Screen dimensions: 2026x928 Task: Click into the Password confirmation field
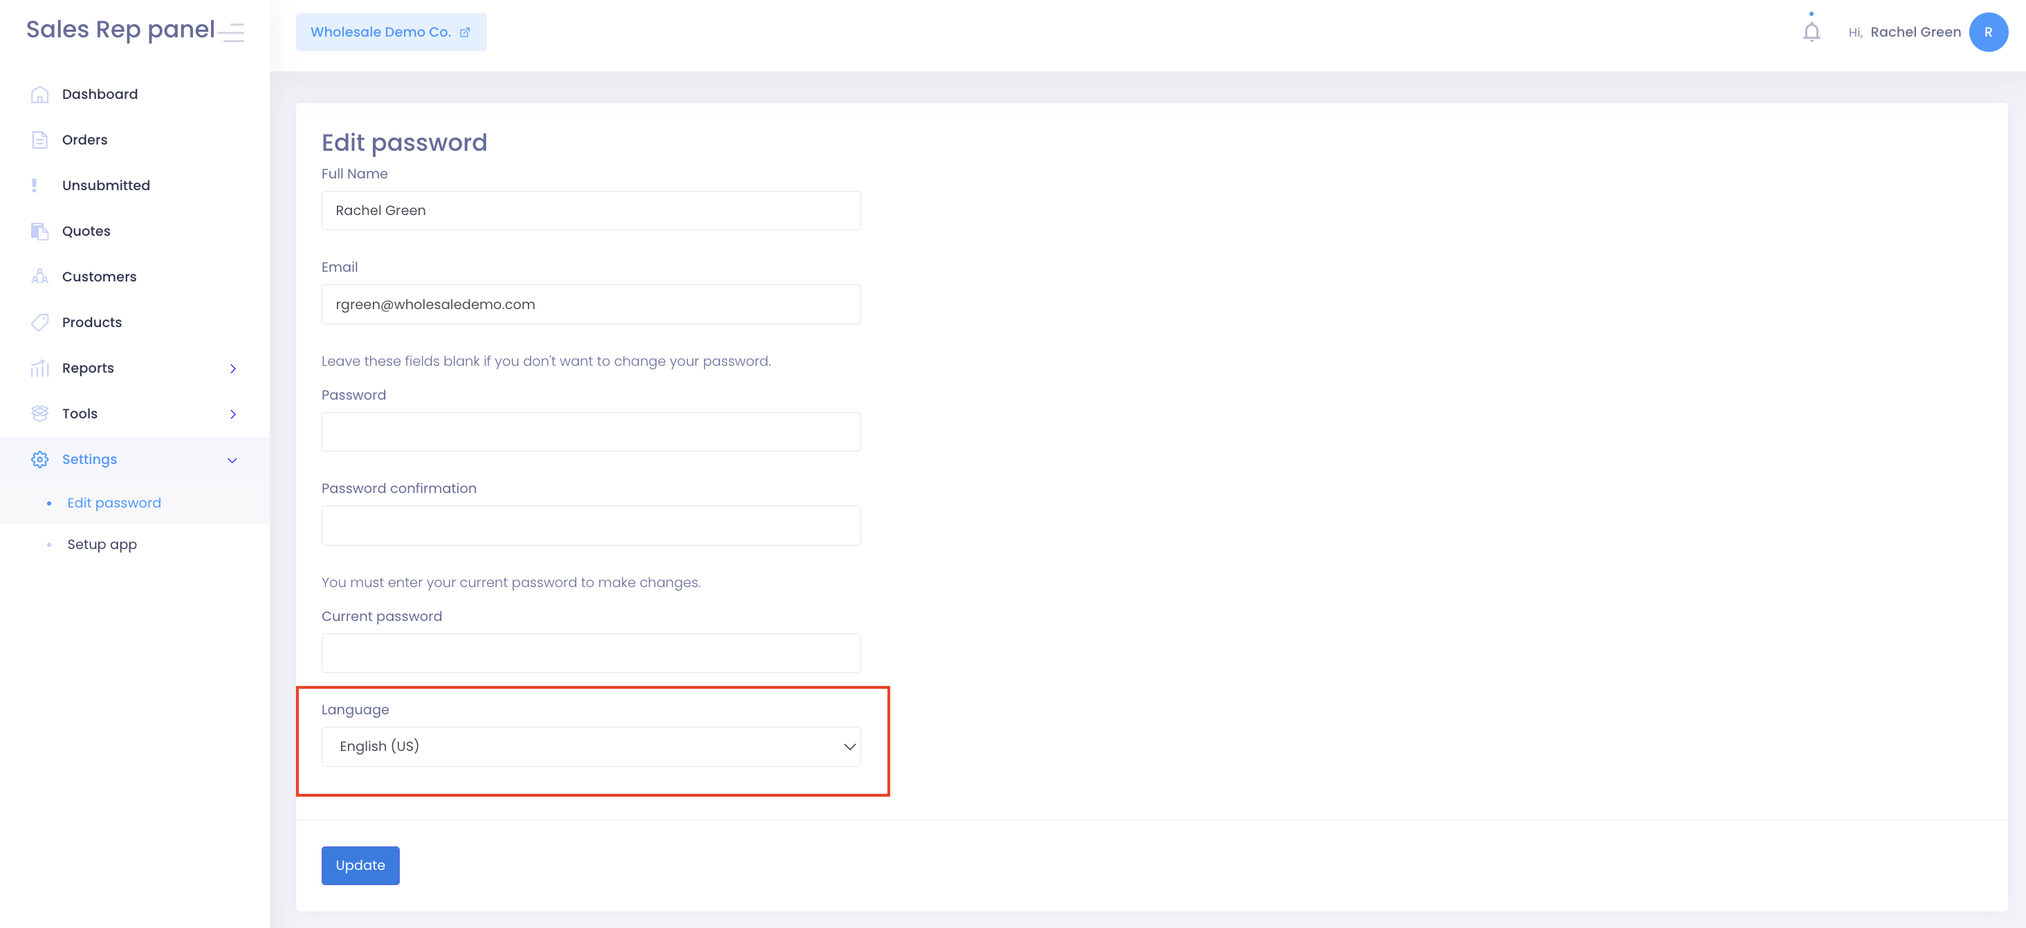(x=591, y=526)
